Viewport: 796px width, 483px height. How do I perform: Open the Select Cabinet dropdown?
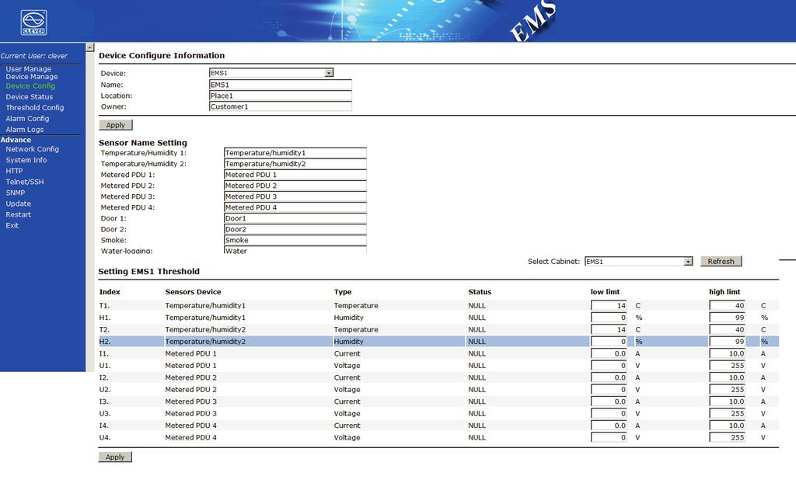pos(639,261)
